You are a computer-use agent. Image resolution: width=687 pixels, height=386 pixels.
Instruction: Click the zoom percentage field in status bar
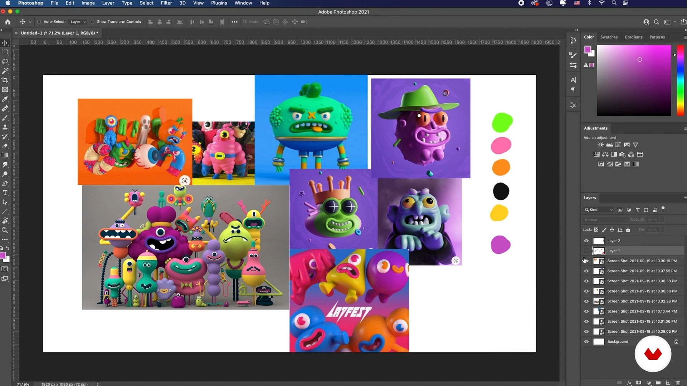point(23,384)
